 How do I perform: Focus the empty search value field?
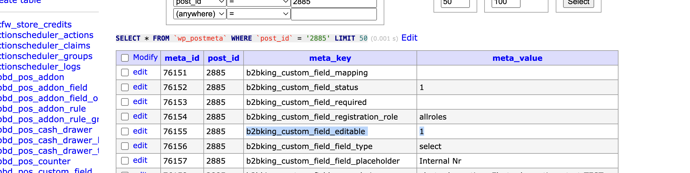click(x=334, y=14)
